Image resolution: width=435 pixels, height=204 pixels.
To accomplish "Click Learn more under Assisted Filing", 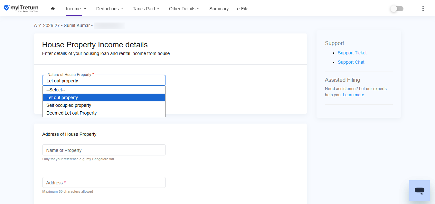I will (x=354, y=95).
